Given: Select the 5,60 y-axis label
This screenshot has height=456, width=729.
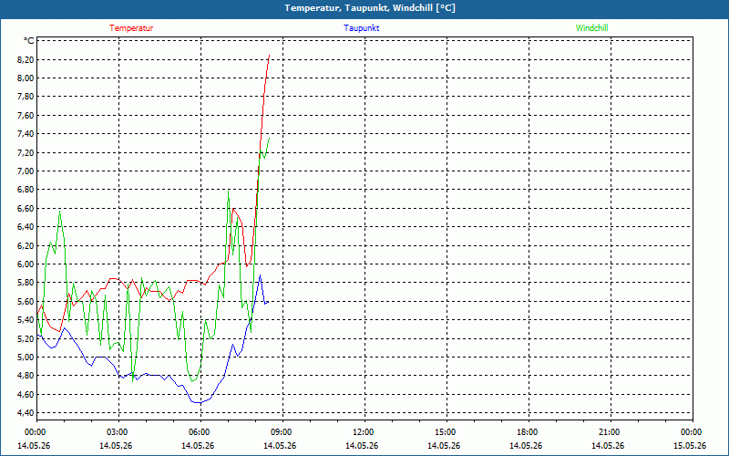Looking at the screenshot, I should click(26, 302).
